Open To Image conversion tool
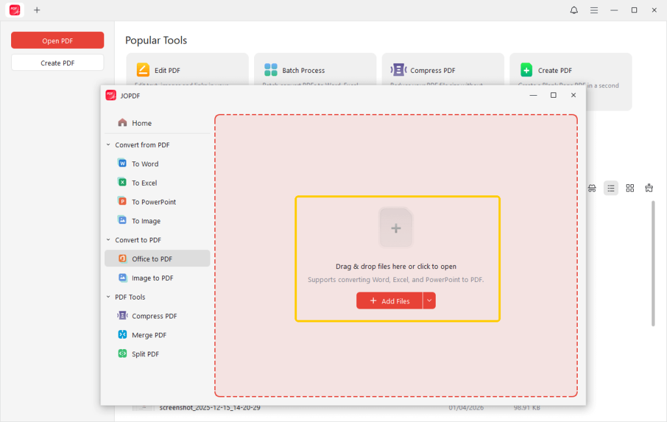667x422 pixels. (x=145, y=221)
